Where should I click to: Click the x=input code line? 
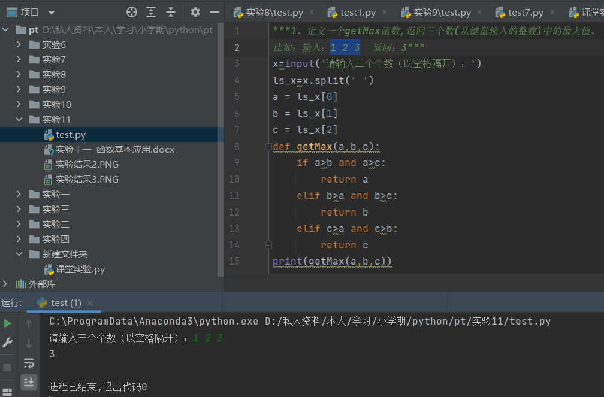(x=377, y=63)
